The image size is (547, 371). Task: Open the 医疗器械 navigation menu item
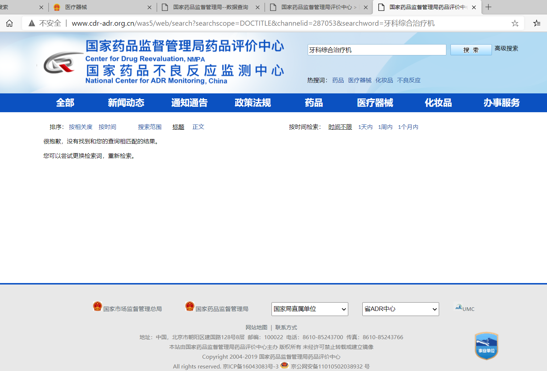click(x=375, y=103)
